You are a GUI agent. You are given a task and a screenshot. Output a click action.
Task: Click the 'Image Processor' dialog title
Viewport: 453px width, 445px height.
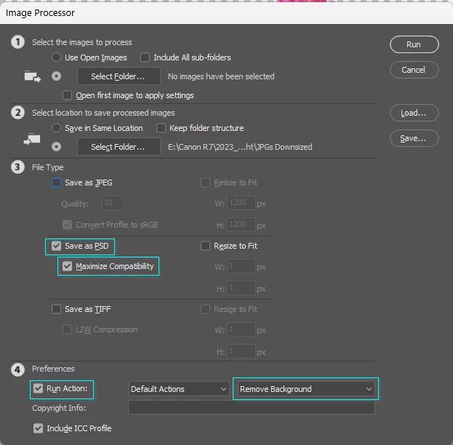40,12
